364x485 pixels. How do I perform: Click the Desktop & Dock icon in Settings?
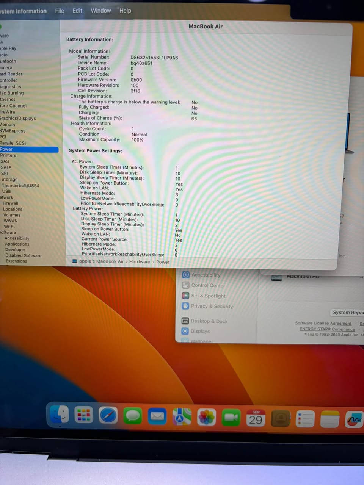pos(185,321)
